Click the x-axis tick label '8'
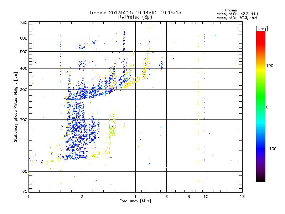The width and height of the screenshot is (285, 214). [x=189, y=197]
